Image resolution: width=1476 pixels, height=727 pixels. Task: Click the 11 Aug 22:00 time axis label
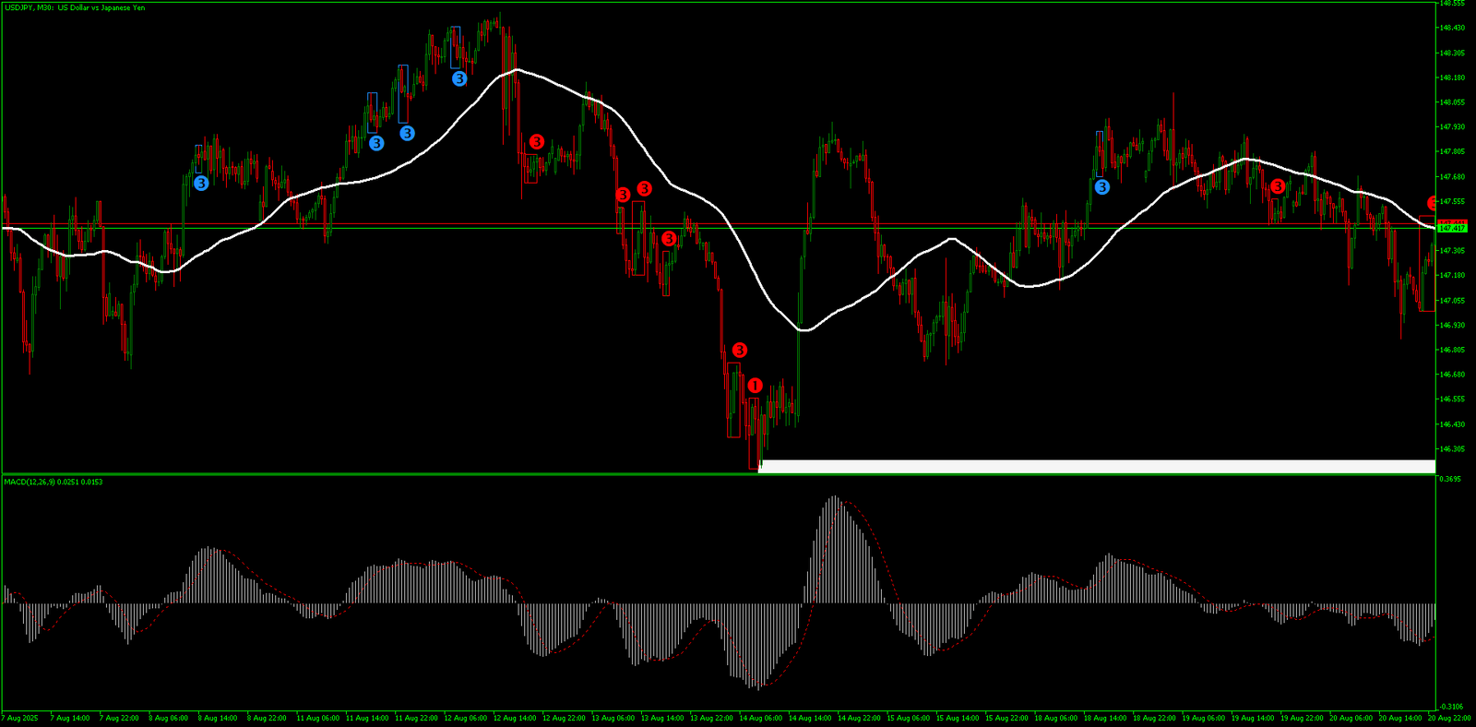pyautogui.click(x=416, y=718)
